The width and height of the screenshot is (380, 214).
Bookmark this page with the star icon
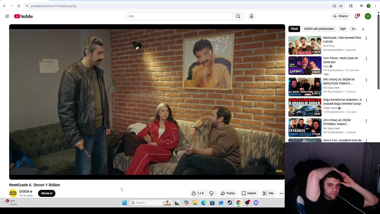click(x=341, y=6)
